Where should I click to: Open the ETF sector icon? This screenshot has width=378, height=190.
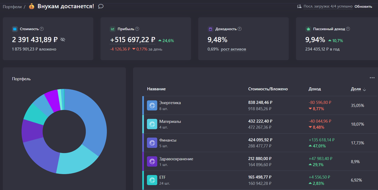[152, 180]
